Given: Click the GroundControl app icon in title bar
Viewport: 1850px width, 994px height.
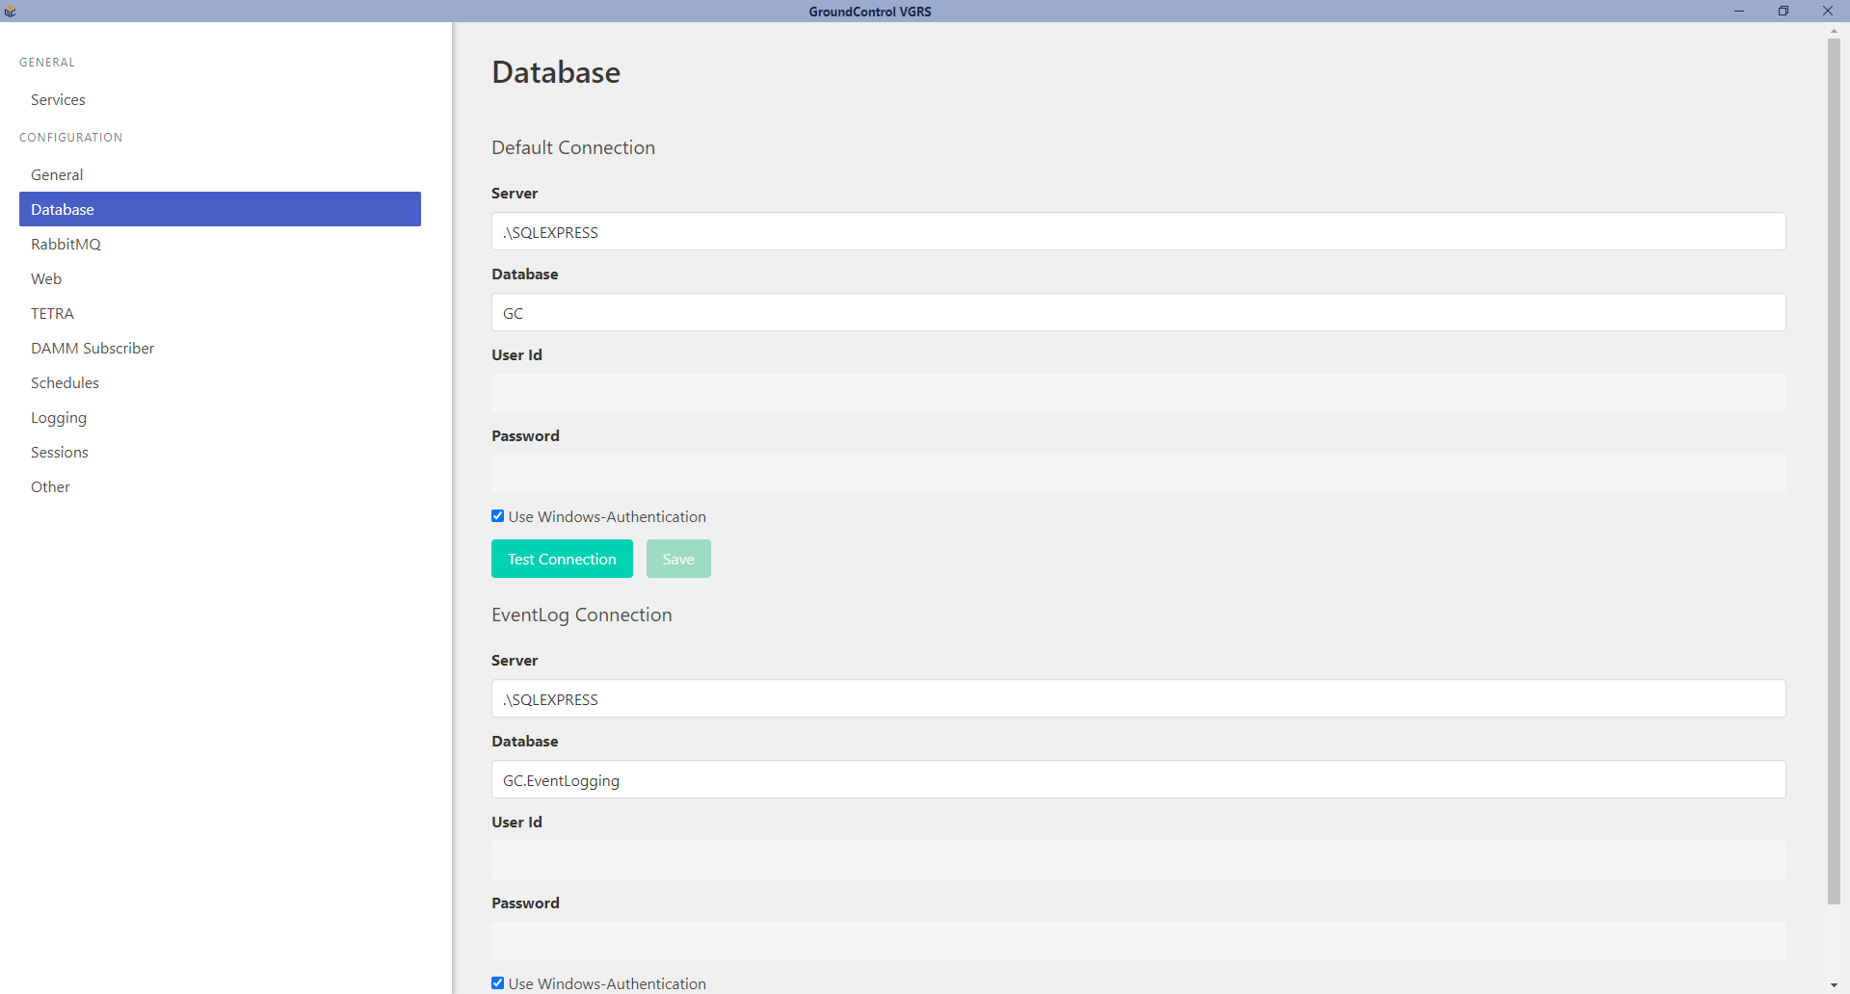Looking at the screenshot, I should (11, 12).
